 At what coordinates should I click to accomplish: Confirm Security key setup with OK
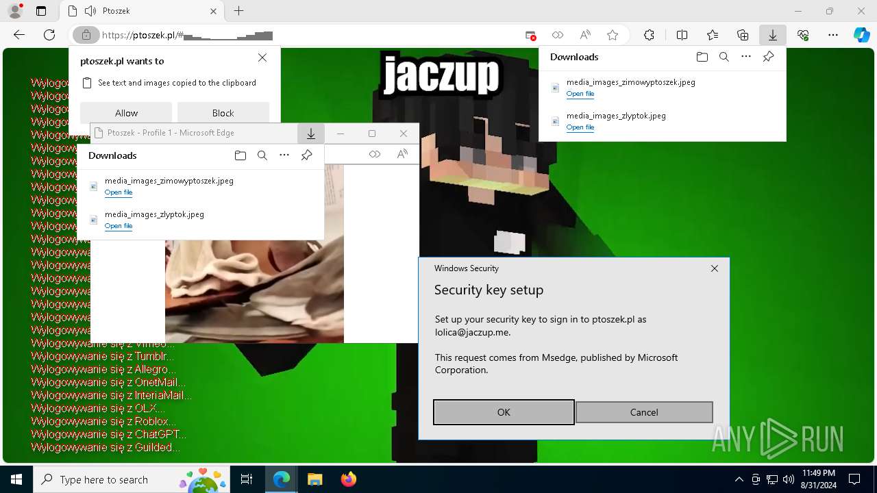504,412
